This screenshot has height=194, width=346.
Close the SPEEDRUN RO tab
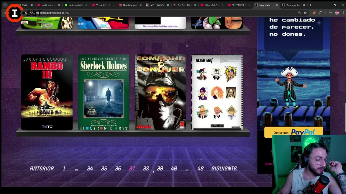[x=249, y=5]
